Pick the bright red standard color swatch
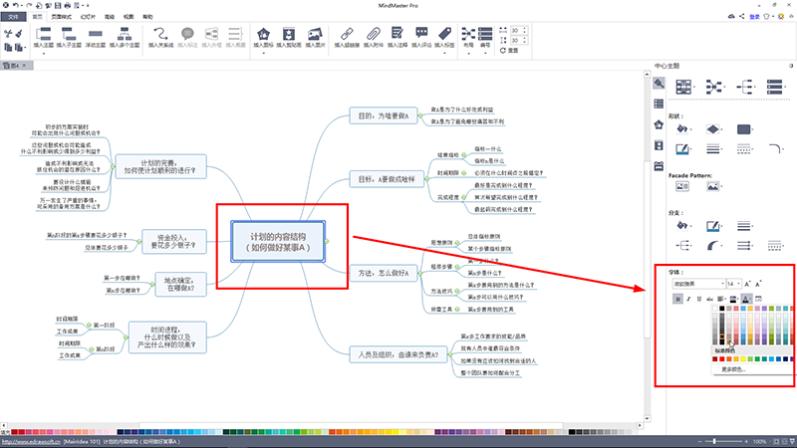 point(721,359)
